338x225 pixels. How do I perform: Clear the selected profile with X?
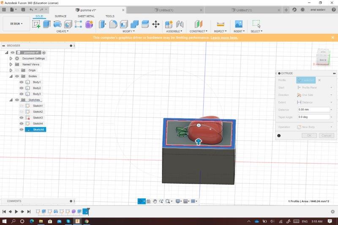[319, 80]
